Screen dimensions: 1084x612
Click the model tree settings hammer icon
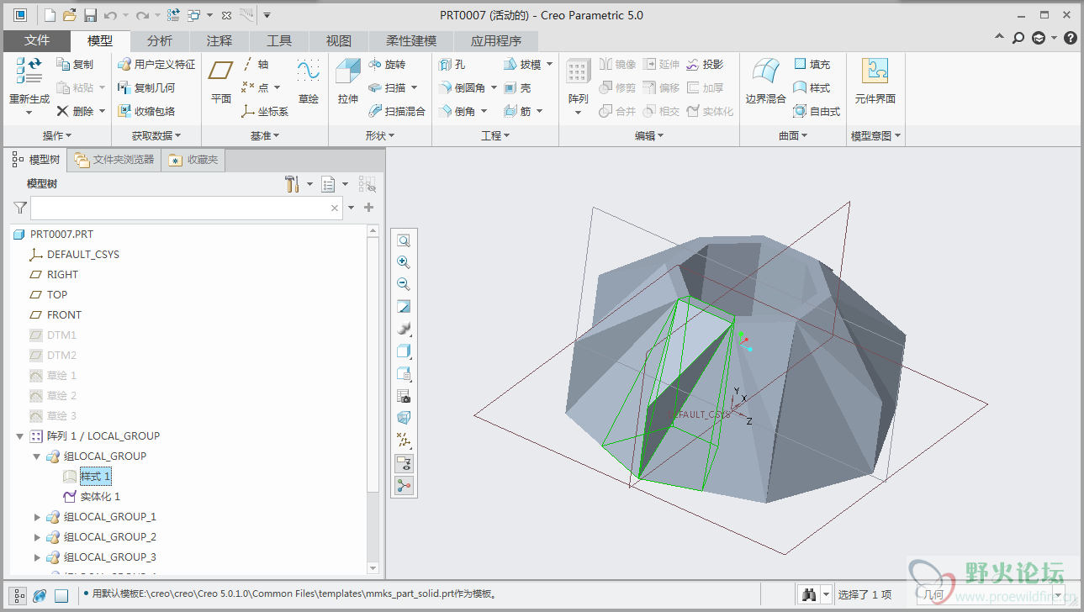293,183
